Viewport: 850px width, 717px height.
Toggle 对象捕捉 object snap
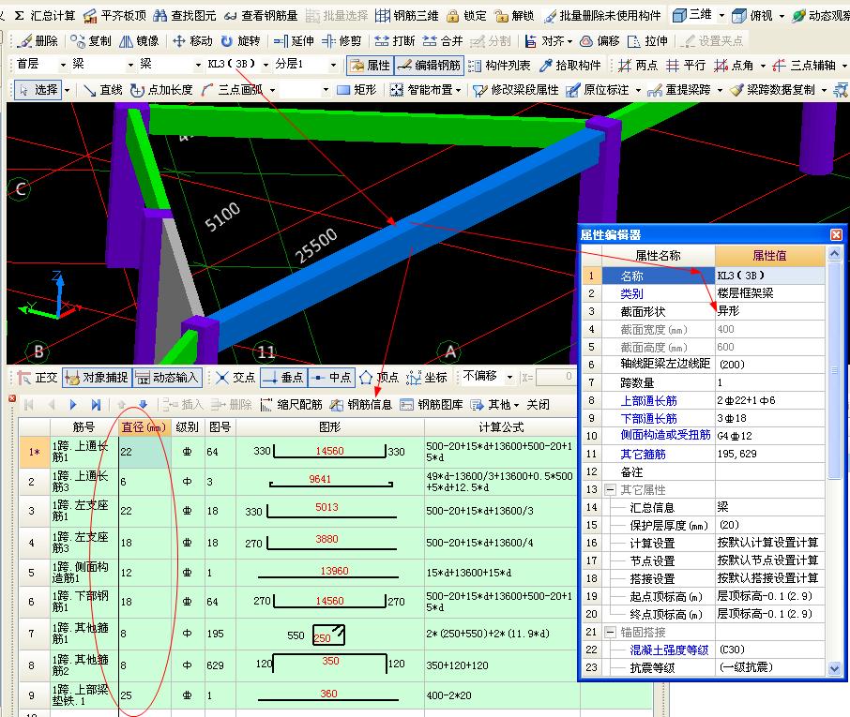click(97, 378)
